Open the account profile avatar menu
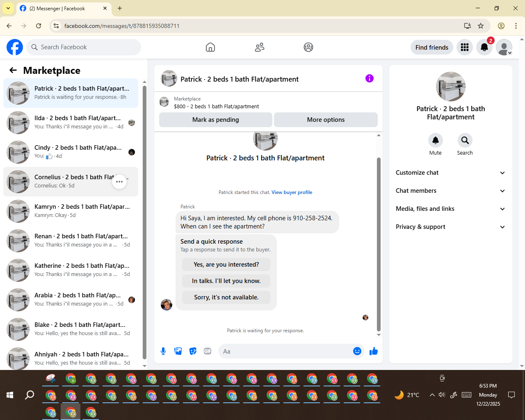The width and height of the screenshot is (525, 420). [x=504, y=47]
